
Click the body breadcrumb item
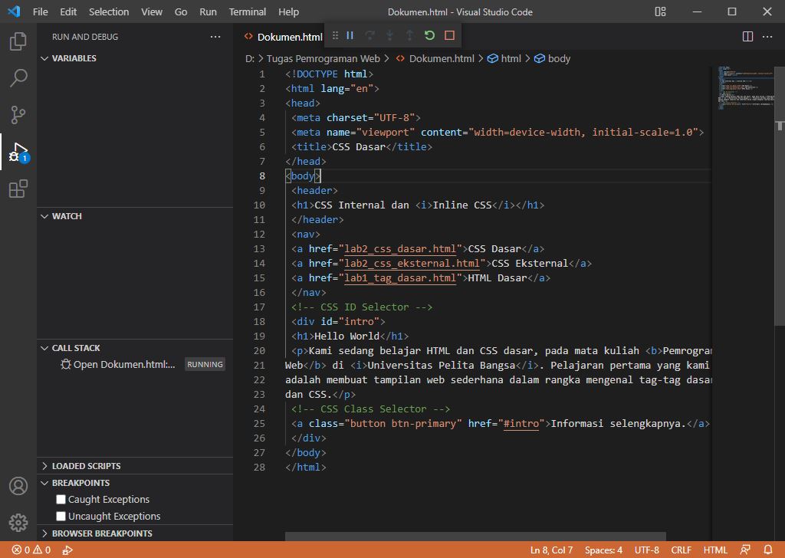pyautogui.click(x=552, y=58)
